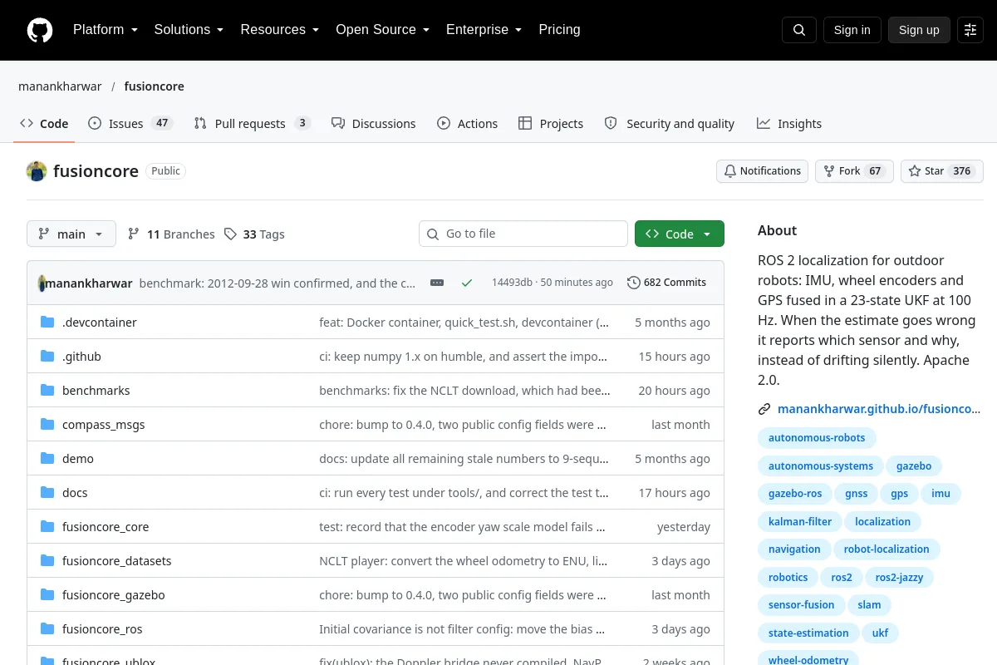Expand the Open Source menu
The image size is (997, 665).
(x=383, y=30)
